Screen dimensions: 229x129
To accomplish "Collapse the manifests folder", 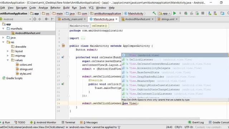I will tap(3, 29).
